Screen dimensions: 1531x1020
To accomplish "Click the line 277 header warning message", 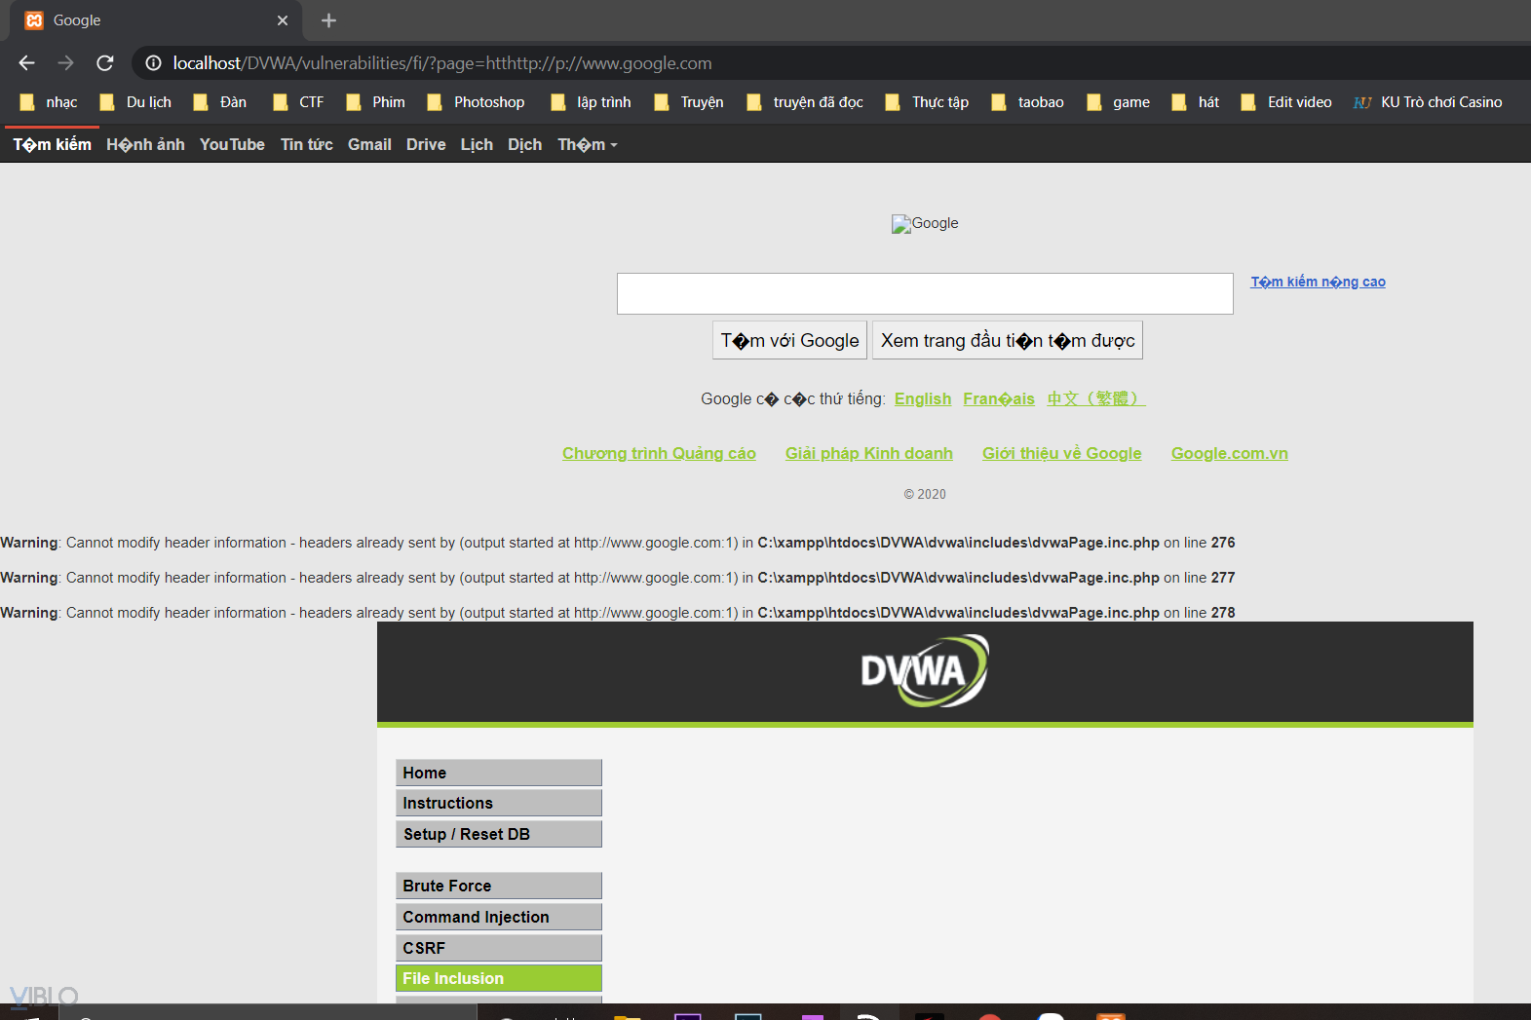I will (x=618, y=578).
